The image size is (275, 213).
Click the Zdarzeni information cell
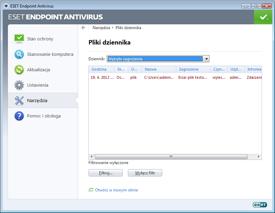(x=254, y=77)
